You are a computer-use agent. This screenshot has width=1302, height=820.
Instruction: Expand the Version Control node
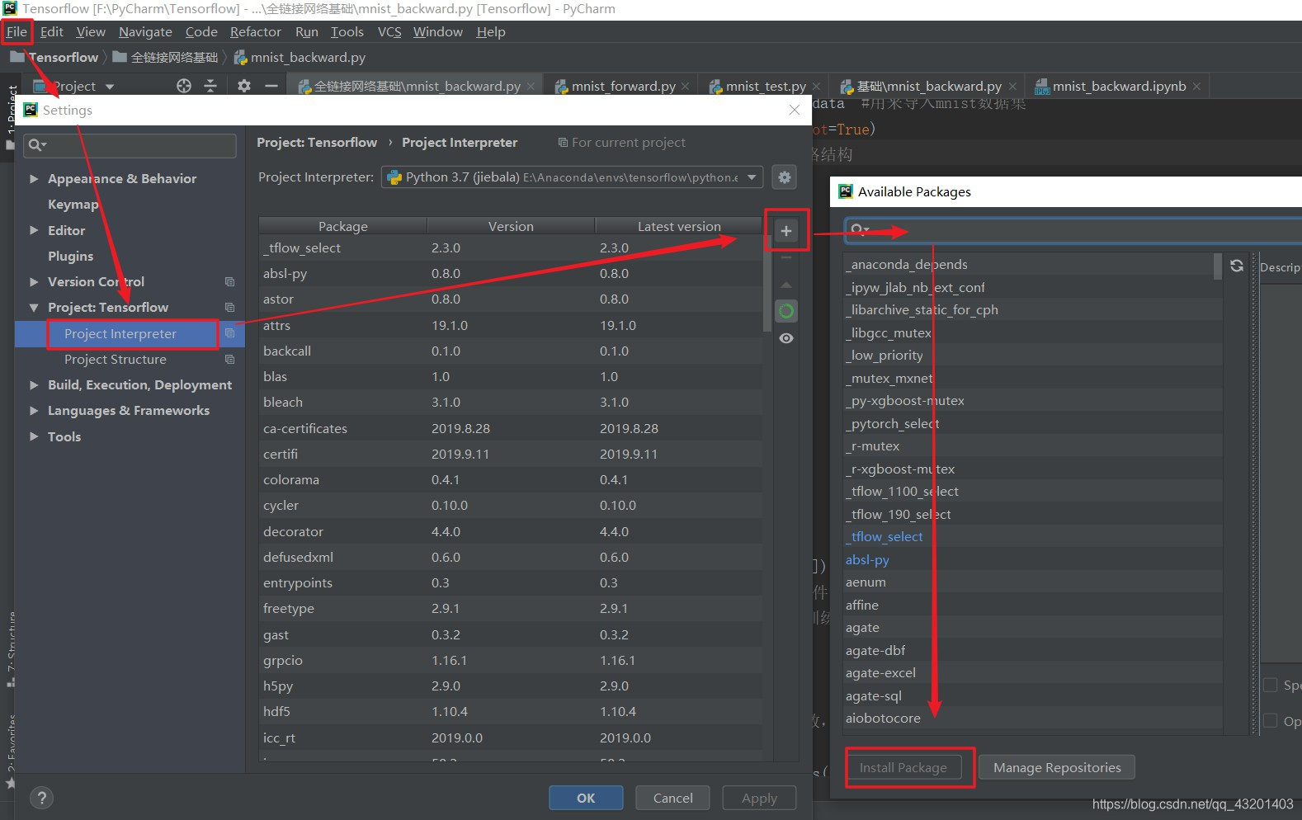click(34, 282)
